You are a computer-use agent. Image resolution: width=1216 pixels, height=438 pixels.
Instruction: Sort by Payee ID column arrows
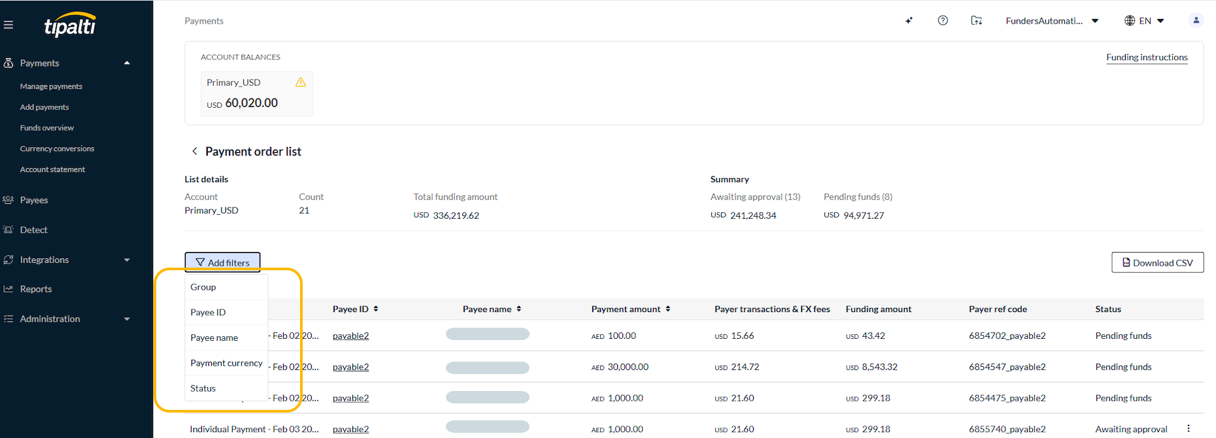click(376, 309)
